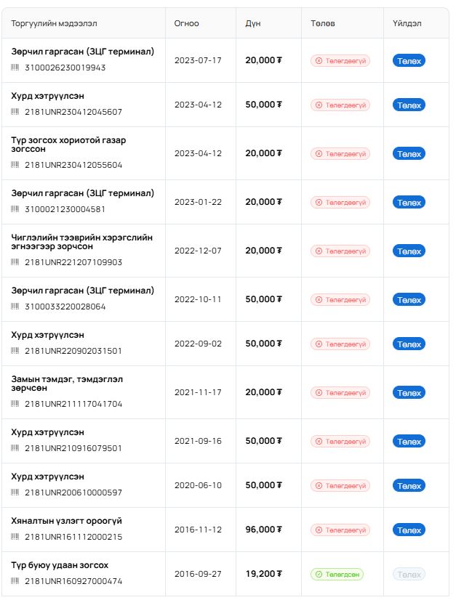Select fine number 2181UNR200610000597

73,493
